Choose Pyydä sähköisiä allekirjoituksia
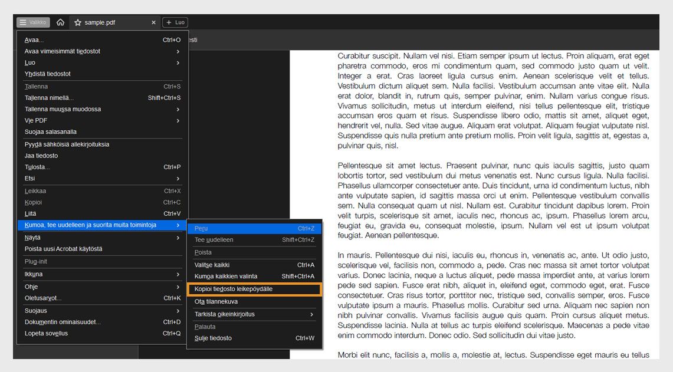673x372 pixels. pyautogui.click(x=102, y=144)
